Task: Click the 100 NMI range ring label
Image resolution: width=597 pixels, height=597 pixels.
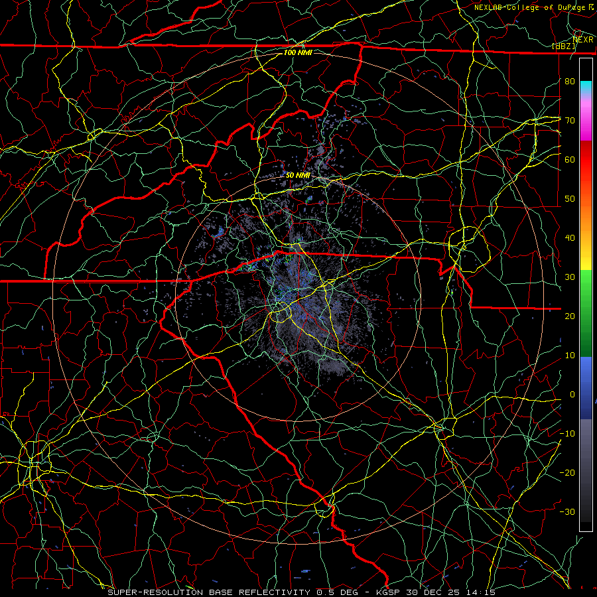Action: pyautogui.click(x=298, y=52)
